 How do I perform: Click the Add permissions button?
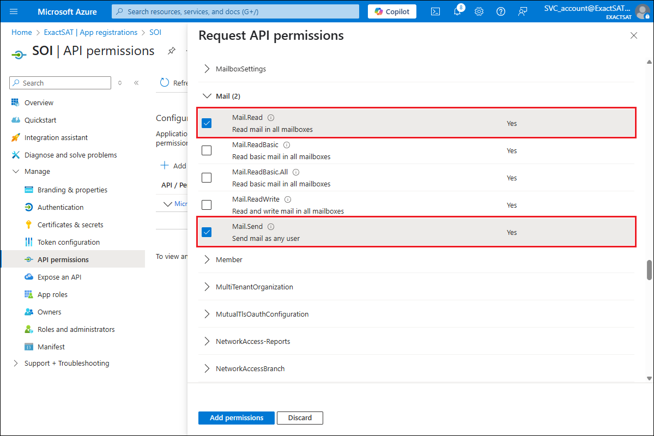click(x=237, y=417)
